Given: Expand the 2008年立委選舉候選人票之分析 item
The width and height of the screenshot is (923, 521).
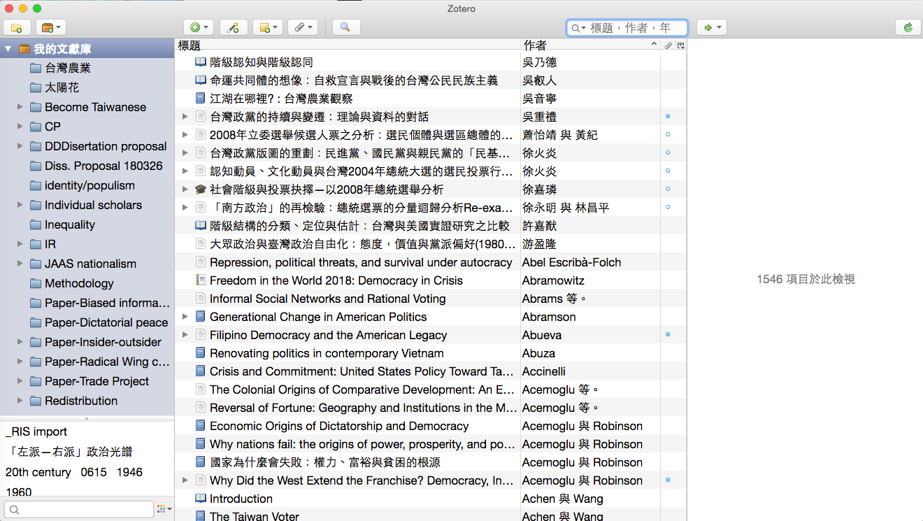Looking at the screenshot, I should pyautogui.click(x=185, y=135).
